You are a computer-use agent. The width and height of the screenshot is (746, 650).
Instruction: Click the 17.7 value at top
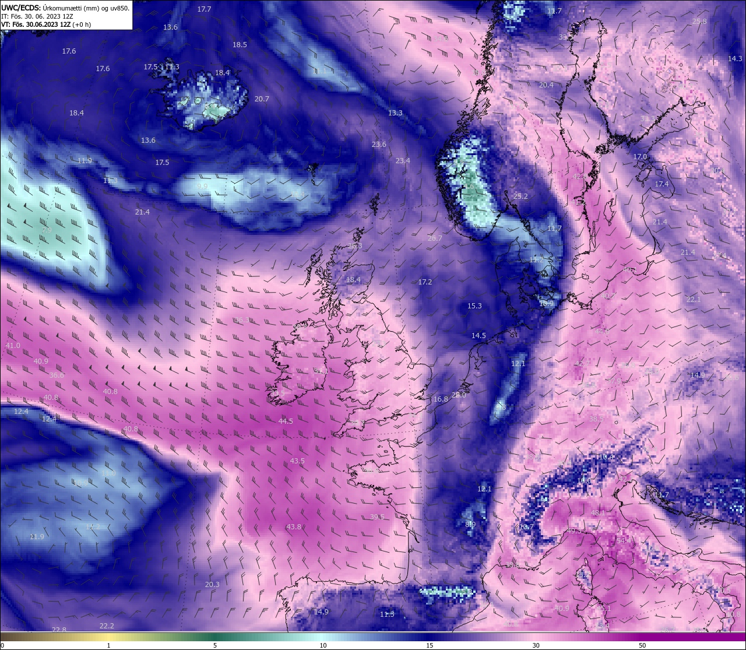click(204, 9)
